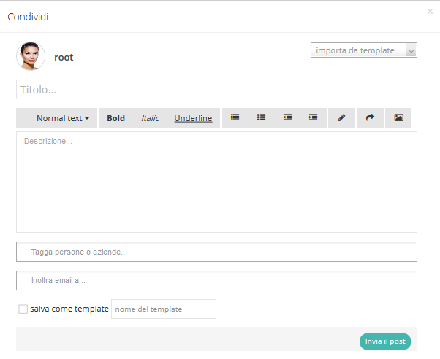Image resolution: width=440 pixels, height=359 pixels.
Task: Click the pencil icon in toolbar
Action: 341,117
